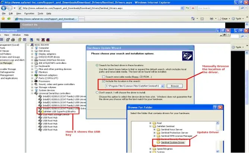Click the Browse For Folder help icon

214,107
